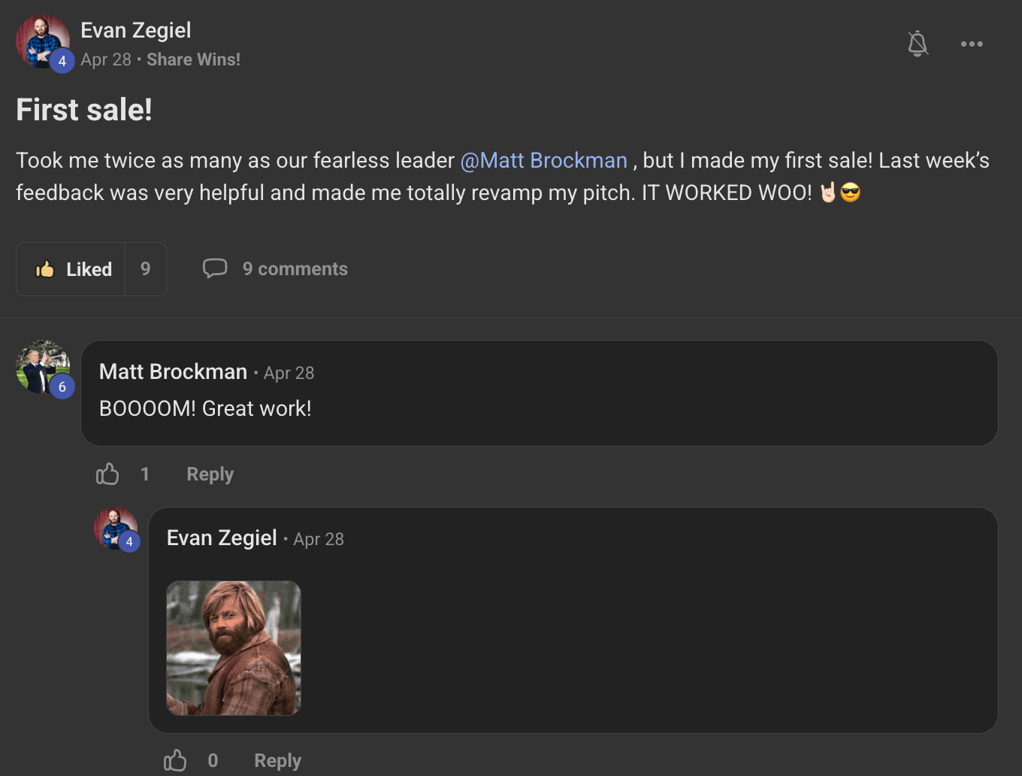Click the speech bubble comments icon

pyautogui.click(x=215, y=268)
